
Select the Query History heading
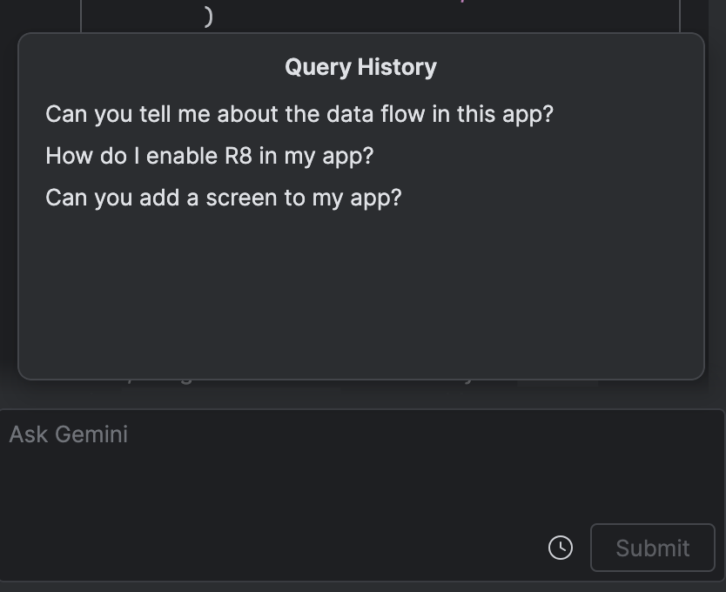tap(360, 66)
